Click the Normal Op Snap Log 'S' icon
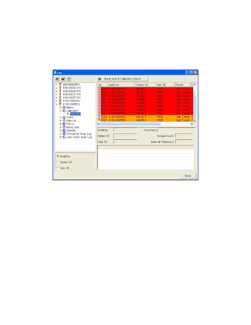This screenshot has width=251, height=325. [64, 134]
